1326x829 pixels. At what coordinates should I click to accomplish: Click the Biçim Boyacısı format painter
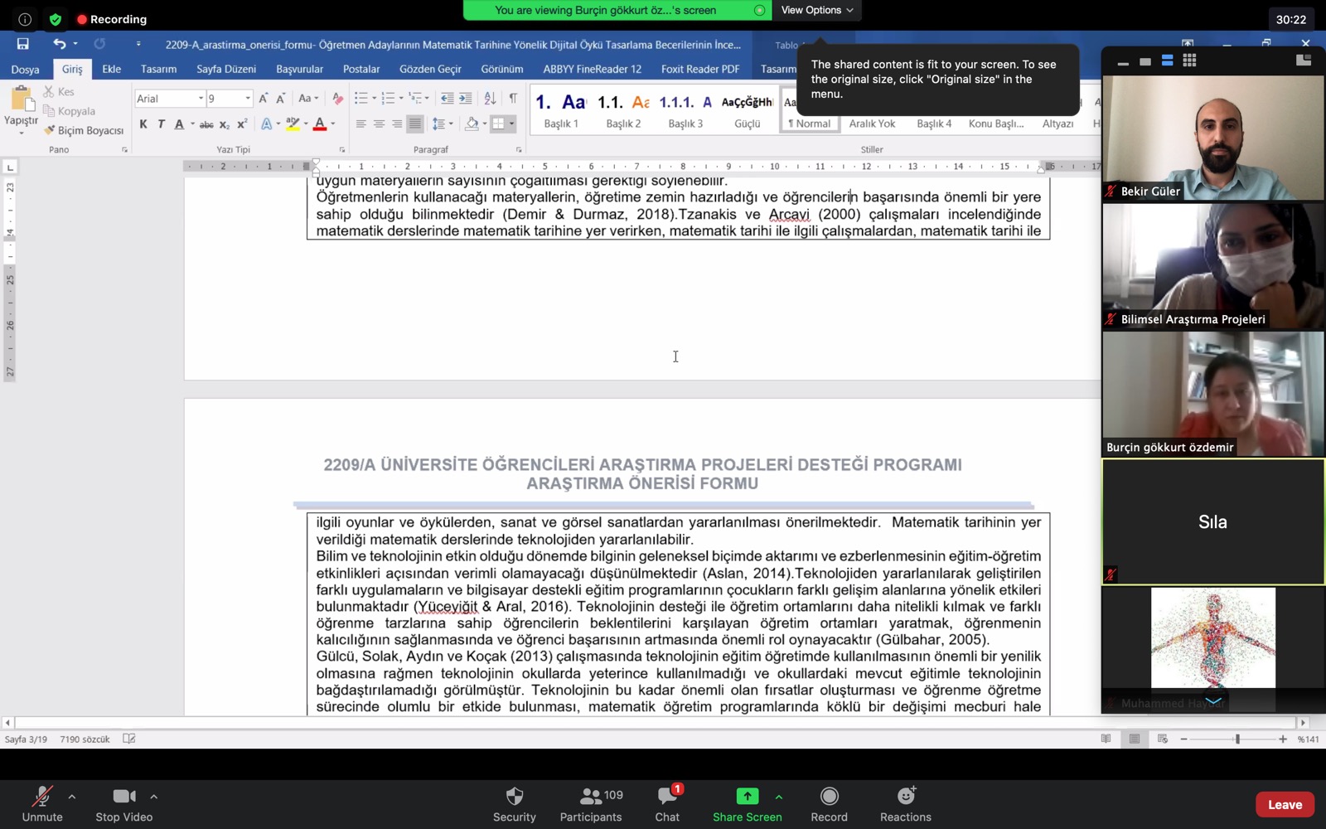(84, 130)
